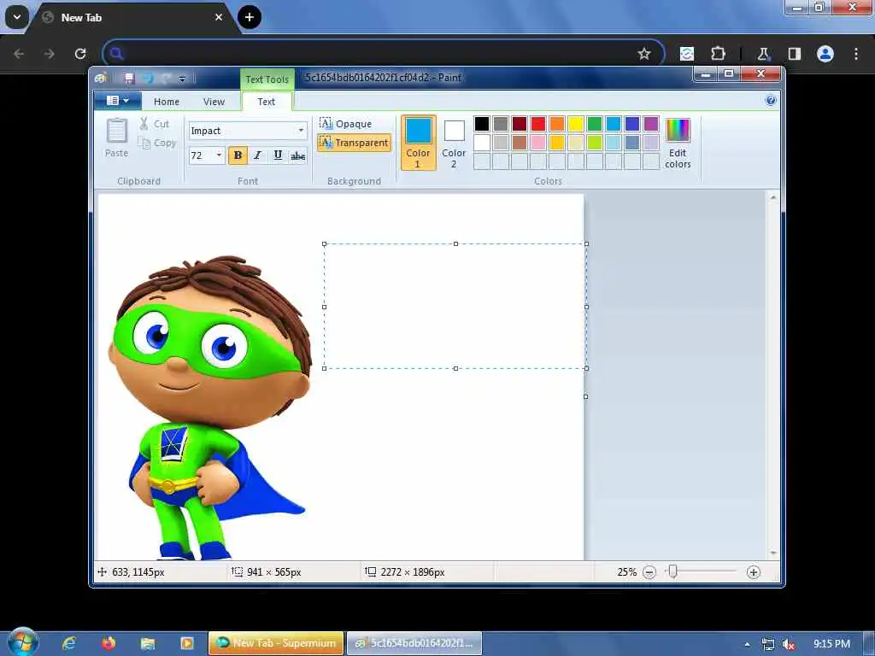The height and width of the screenshot is (656, 875).
Task: Open the browser tab search dropdown
Action: click(x=17, y=17)
